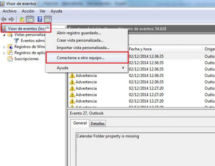Expand the Registros de Windows node
The width and height of the screenshot is (215, 166).
4,47
